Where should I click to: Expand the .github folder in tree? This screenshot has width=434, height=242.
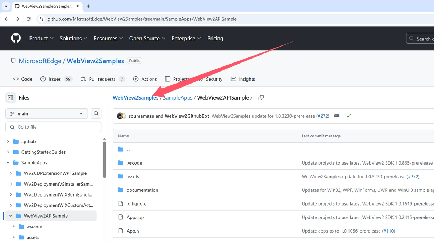(8, 141)
